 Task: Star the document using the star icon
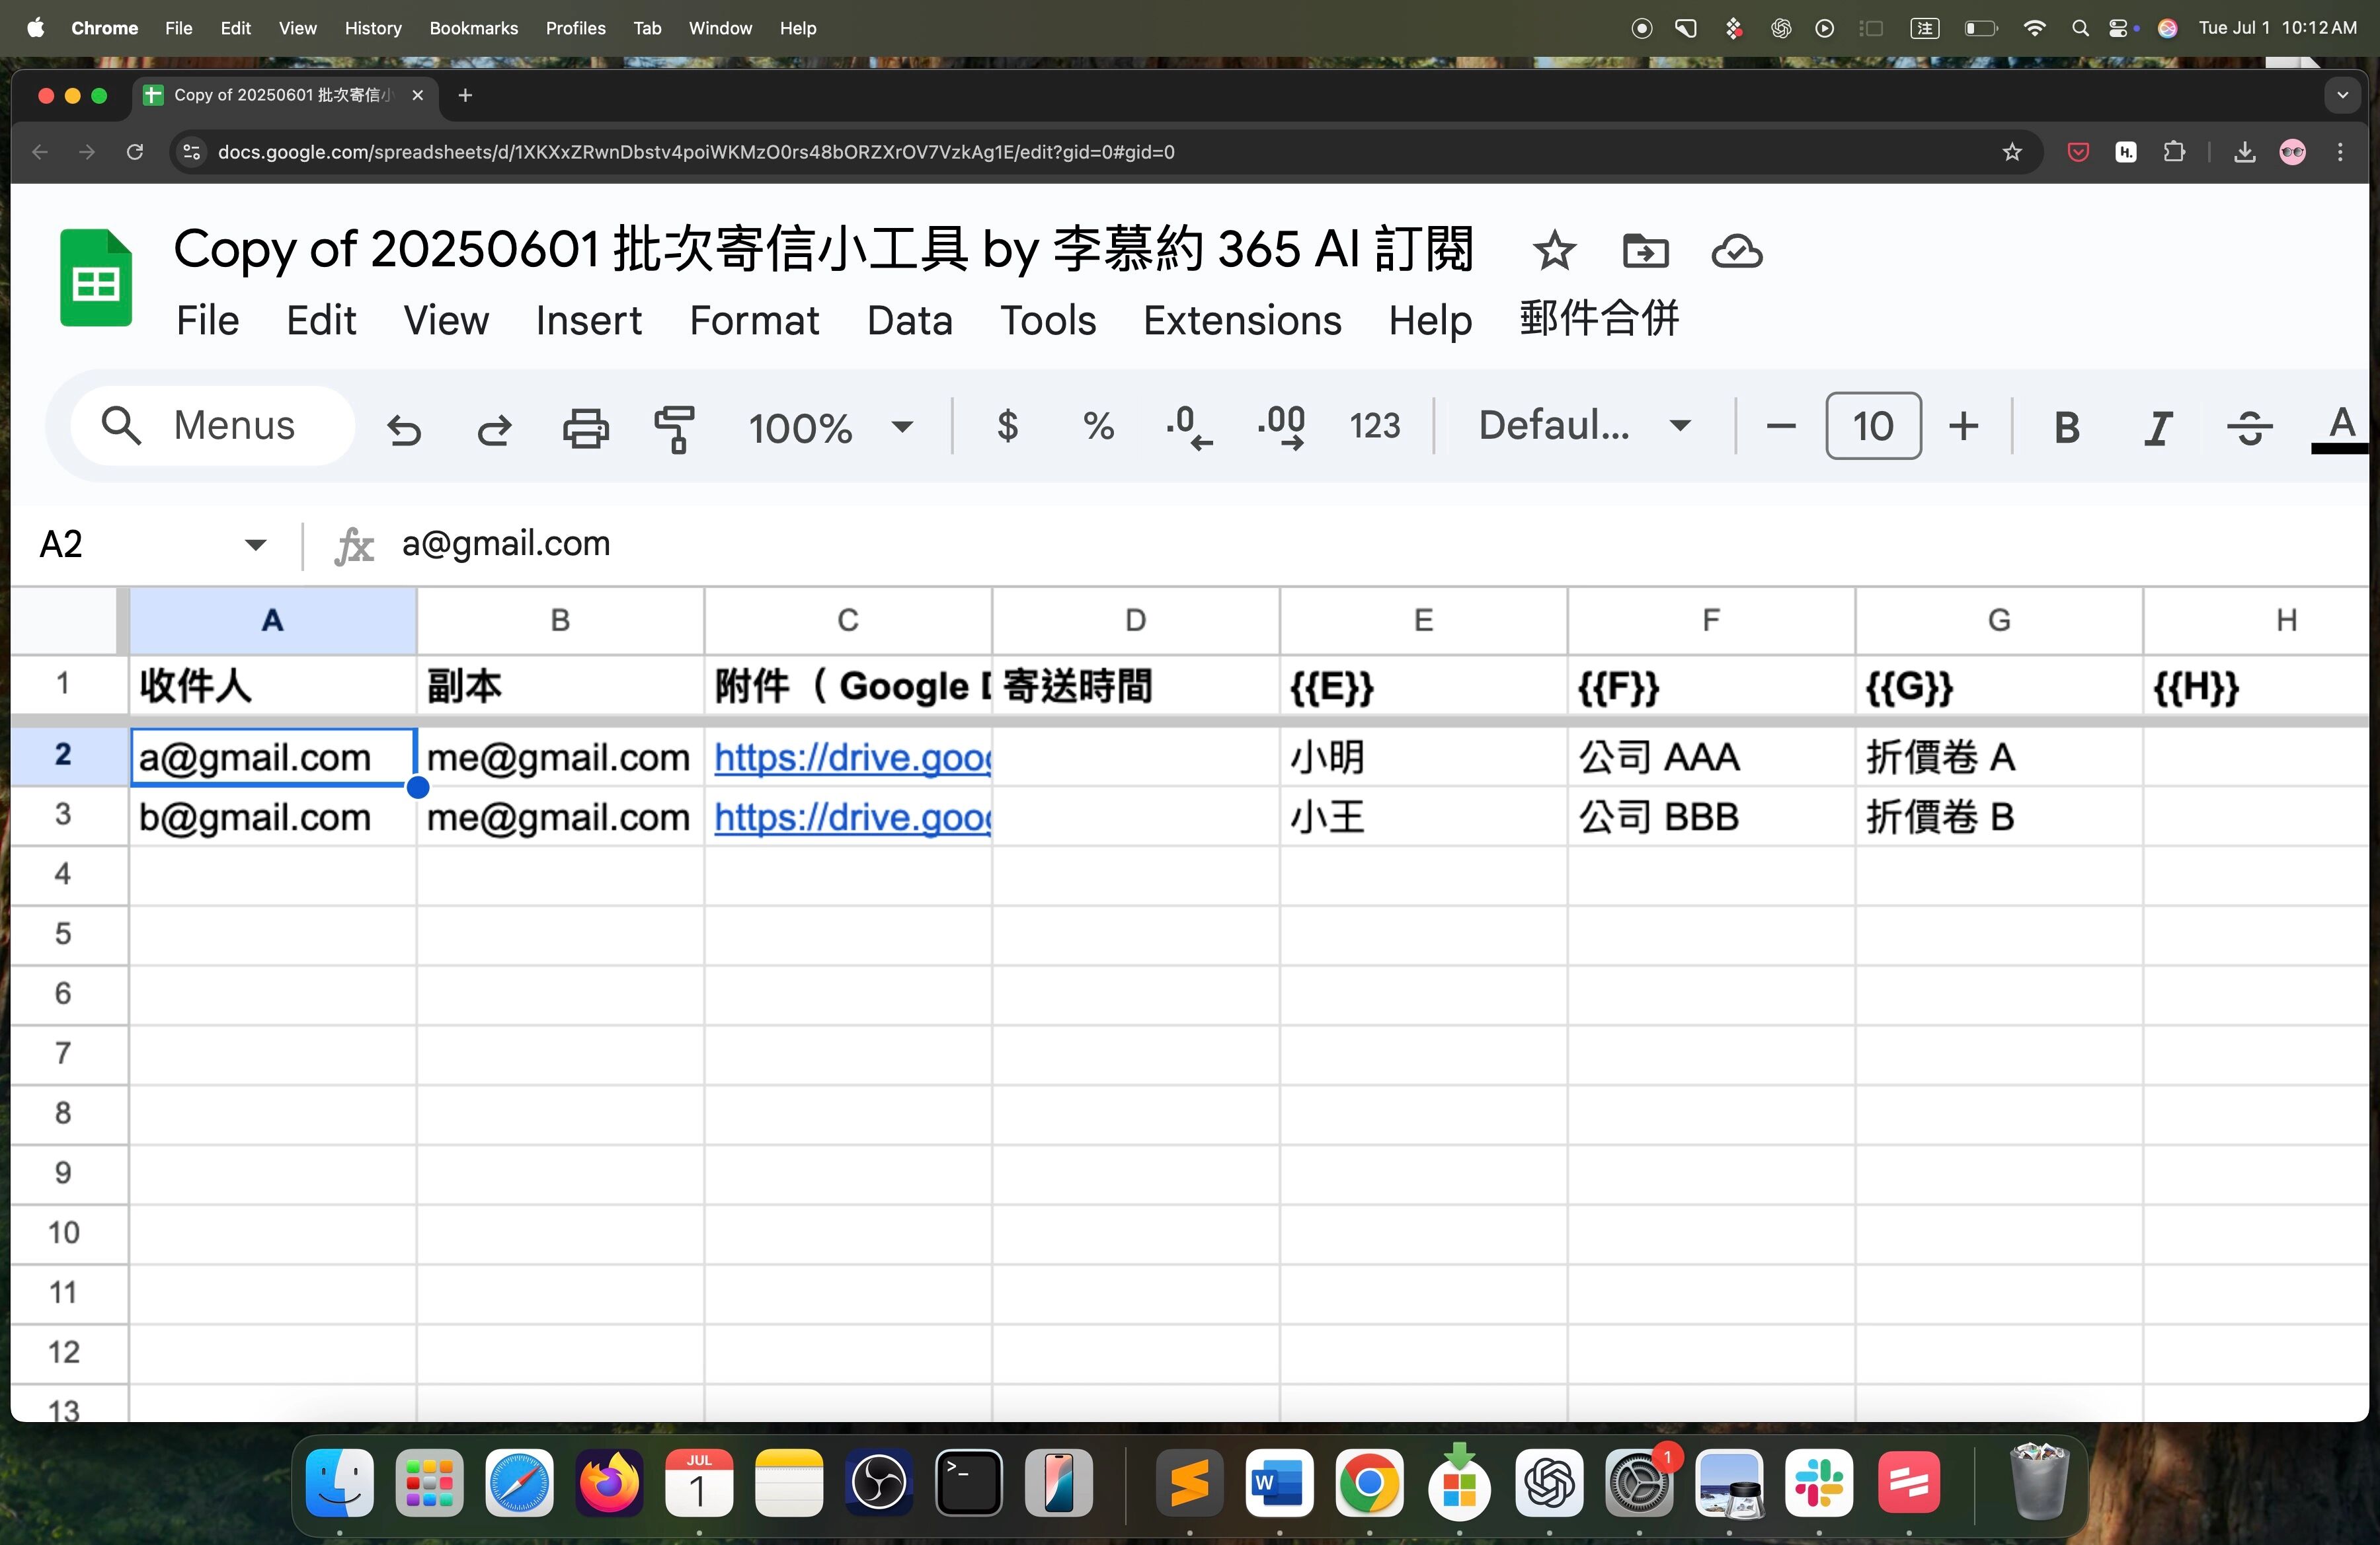(1554, 251)
